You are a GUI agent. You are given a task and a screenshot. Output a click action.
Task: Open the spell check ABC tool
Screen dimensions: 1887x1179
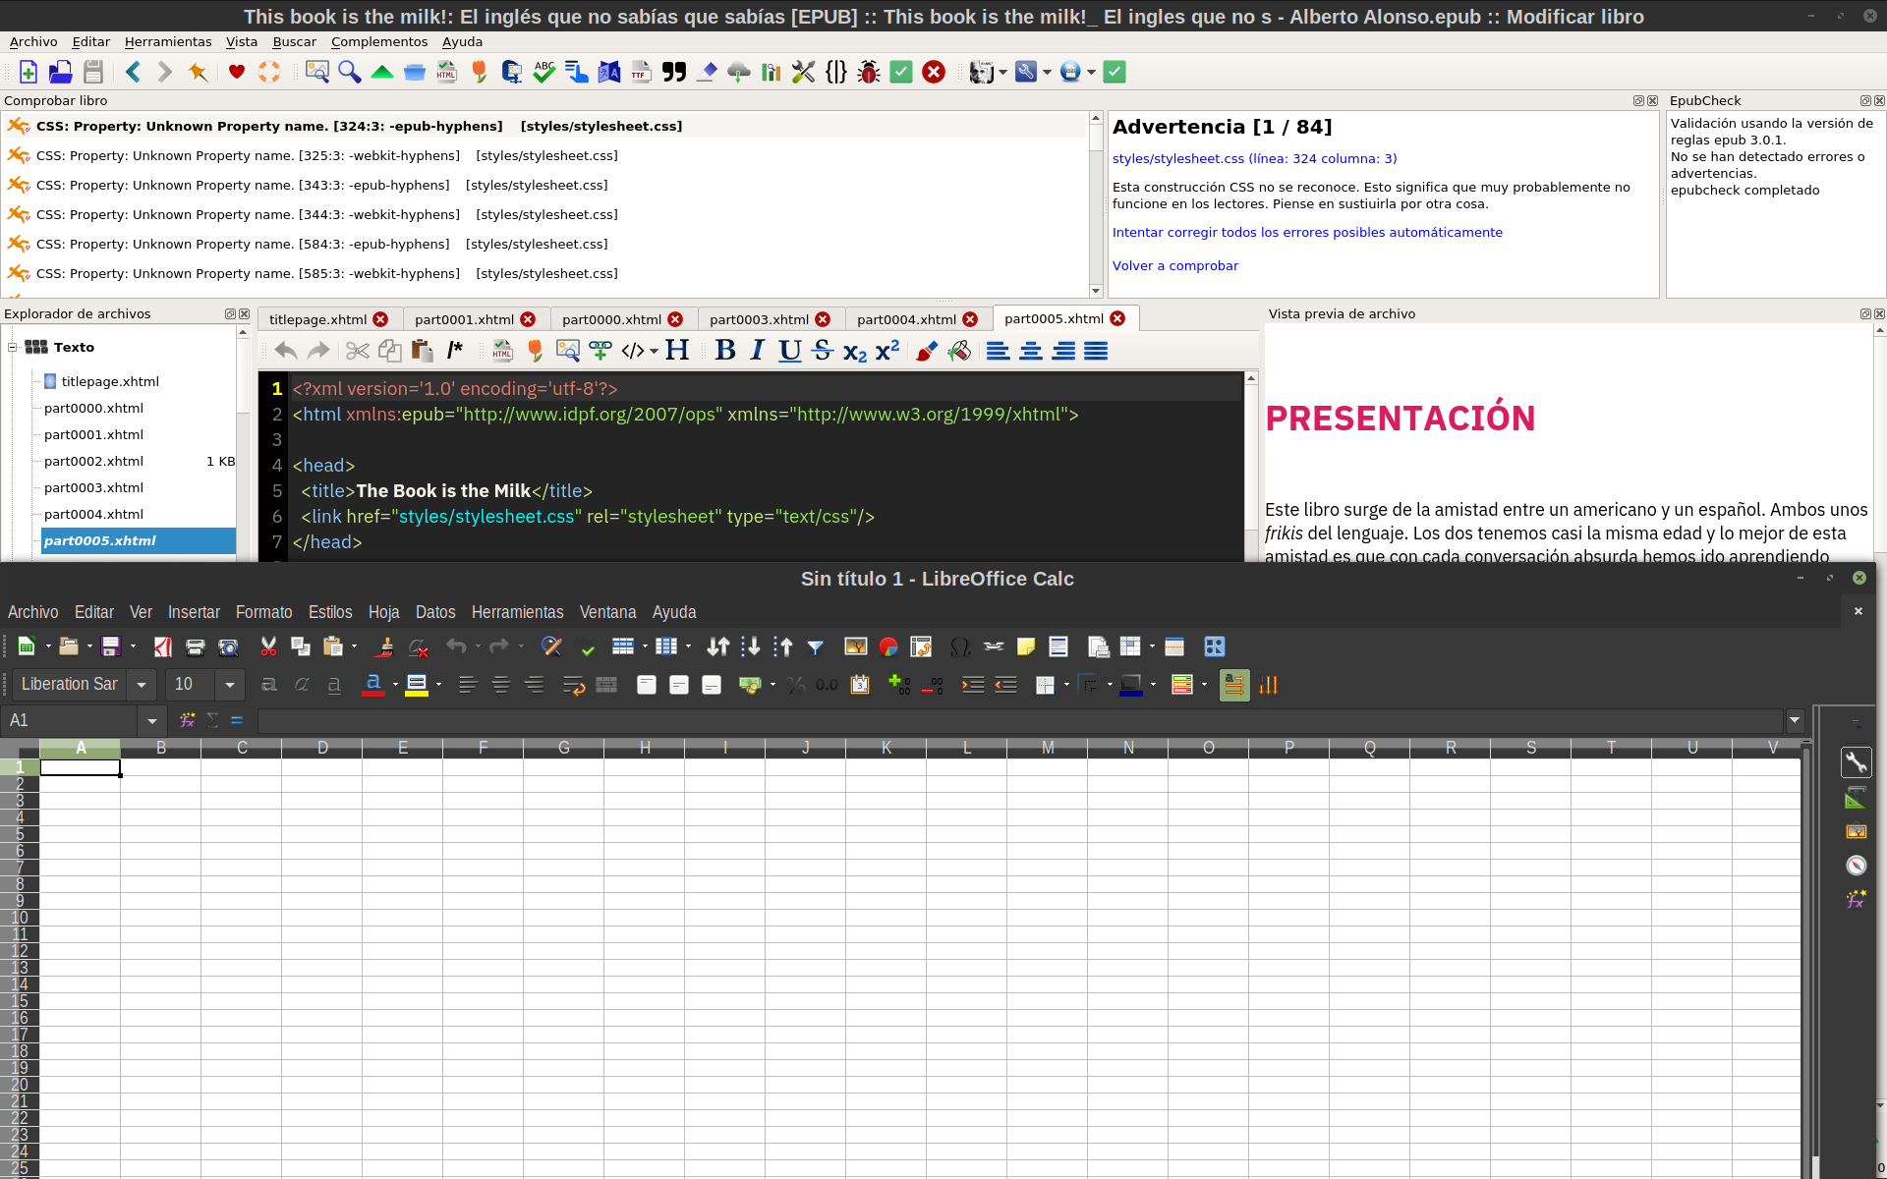pyautogui.click(x=543, y=72)
